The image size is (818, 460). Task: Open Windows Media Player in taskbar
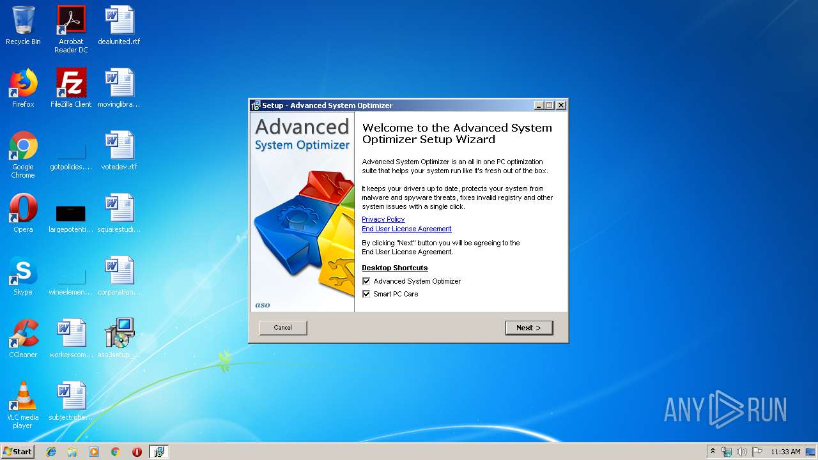tap(94, 452)
